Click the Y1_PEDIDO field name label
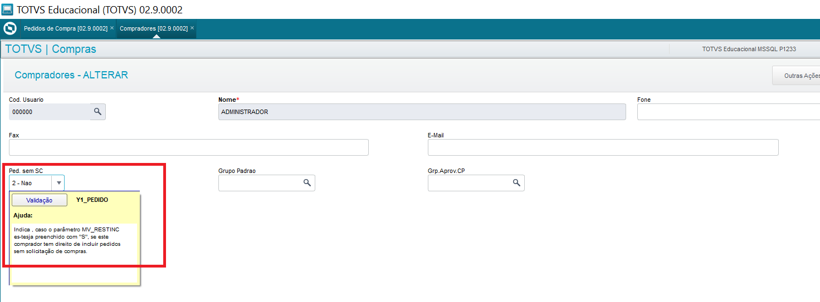Image resolution: width=820 pixels, height=302 pixels. point(92,200)
